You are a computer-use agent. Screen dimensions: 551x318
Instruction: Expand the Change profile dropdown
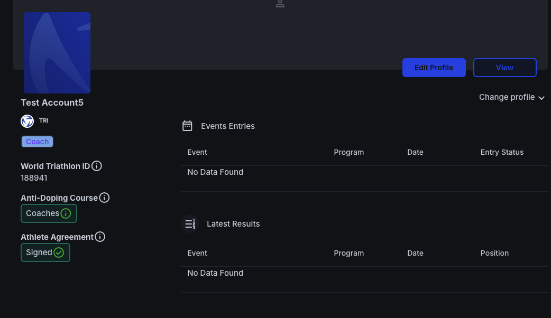[511, 97]
